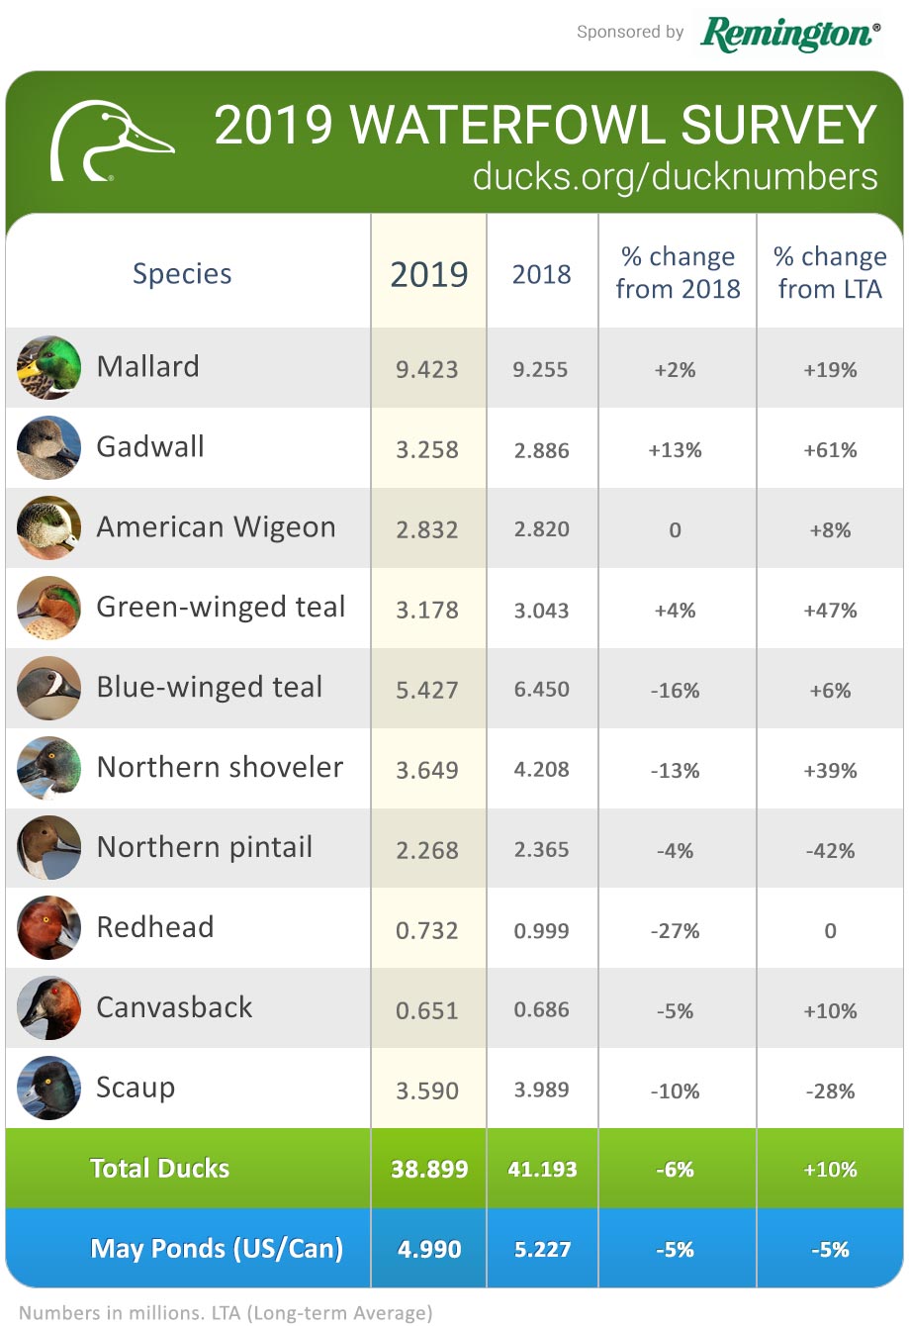
Task: Open the ducks.org/ducknumbers link
Action: coord(675,176)
